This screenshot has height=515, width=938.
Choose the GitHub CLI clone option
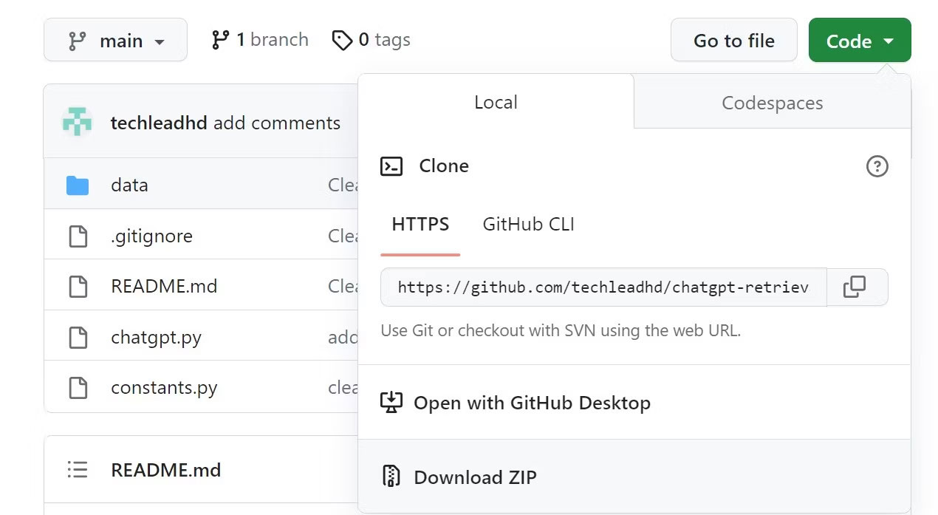(x=528, y=225)
